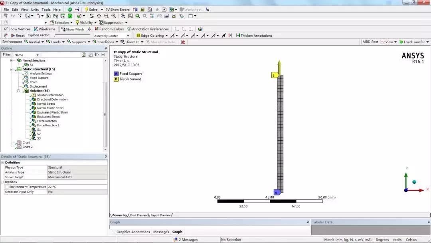Open the File menu
This screenshot has width=431, height=243.
[6, 9]
